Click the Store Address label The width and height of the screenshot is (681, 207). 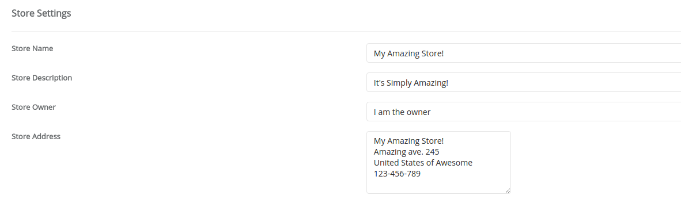coord(36,136)
